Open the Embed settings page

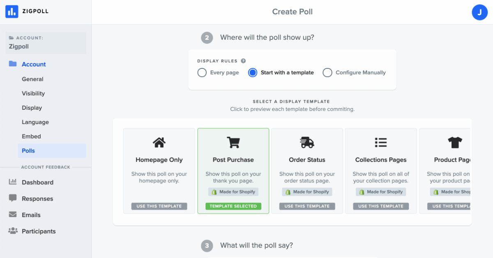click(31, 136)
